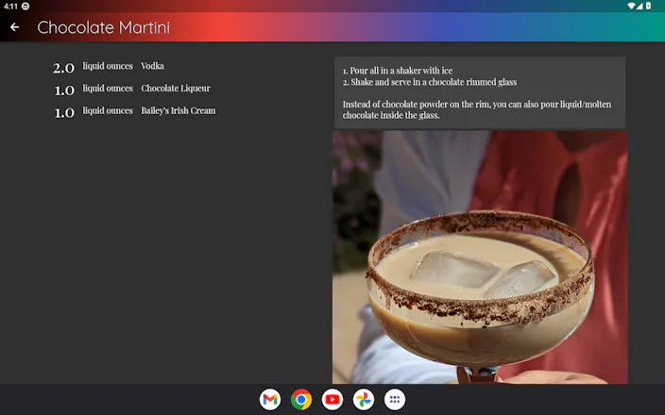This screenshot has width=665, height=415.
Task: Tap liquid ounces unit beside Chocolate Liqueur
Action: (x=108, y=88)
